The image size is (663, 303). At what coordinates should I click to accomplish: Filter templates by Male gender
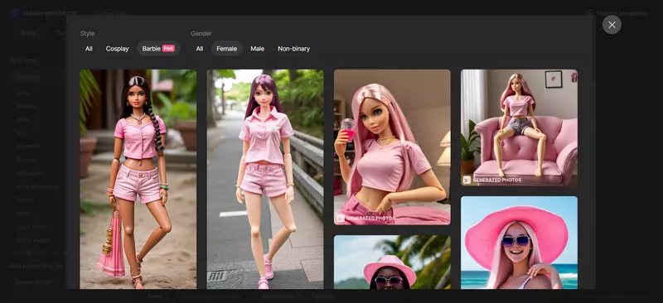[257, 49]
